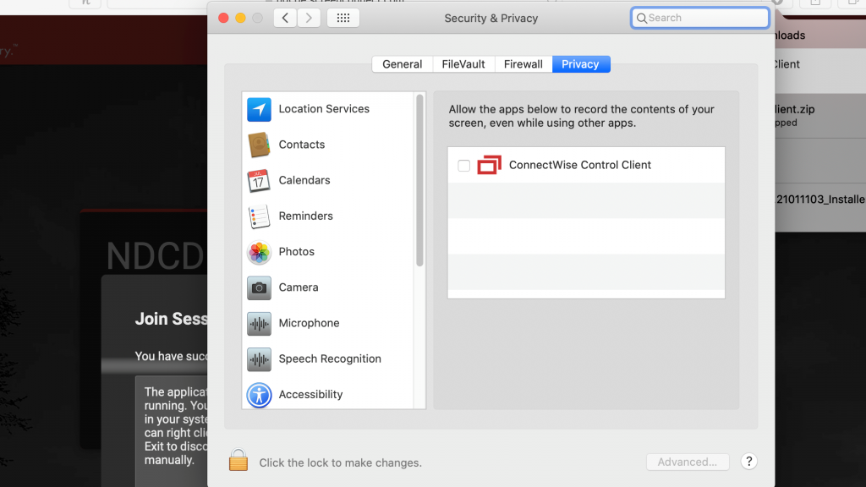Choose the Reminders list icon
Image resolution: width=866 pixels, height=487 pixels.
coord(259,216)
